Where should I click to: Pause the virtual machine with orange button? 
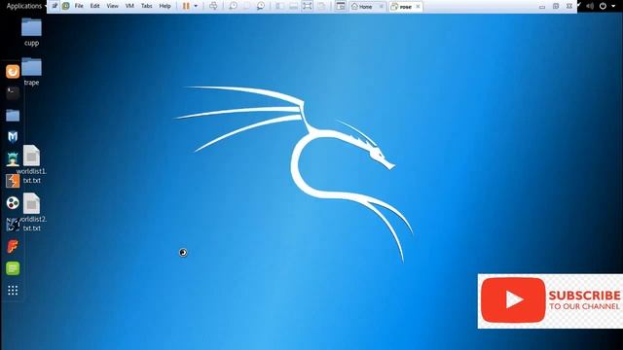(186, 6)
